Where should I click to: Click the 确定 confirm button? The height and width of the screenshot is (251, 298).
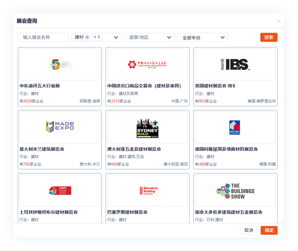click(x=269, y=230)
